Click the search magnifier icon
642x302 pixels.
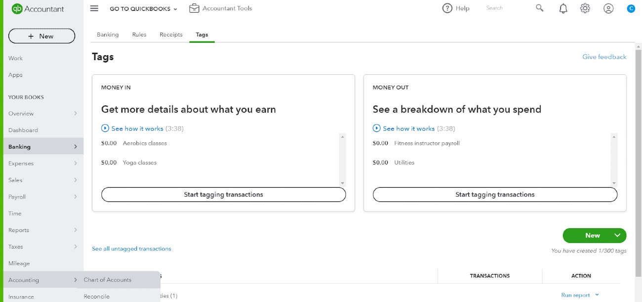coord(539,8)
